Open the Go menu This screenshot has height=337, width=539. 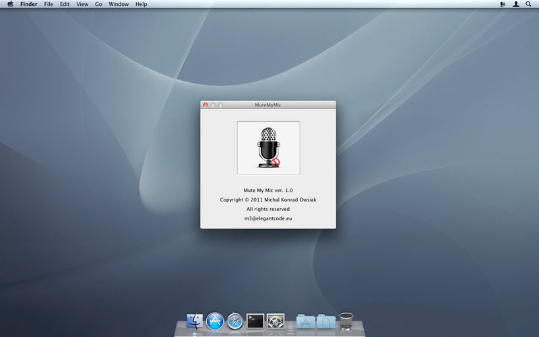[x=98, y=4]
